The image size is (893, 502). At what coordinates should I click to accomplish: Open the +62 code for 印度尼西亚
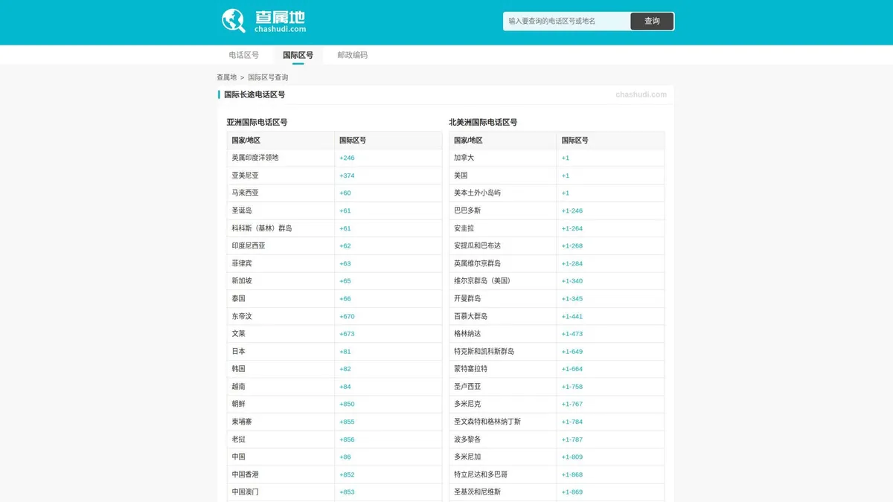pos(345,245)
